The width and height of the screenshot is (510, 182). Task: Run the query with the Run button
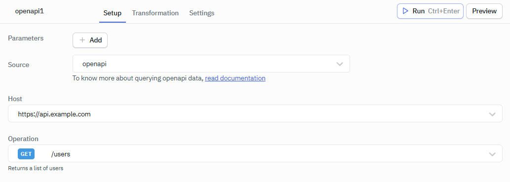point(430,11)
